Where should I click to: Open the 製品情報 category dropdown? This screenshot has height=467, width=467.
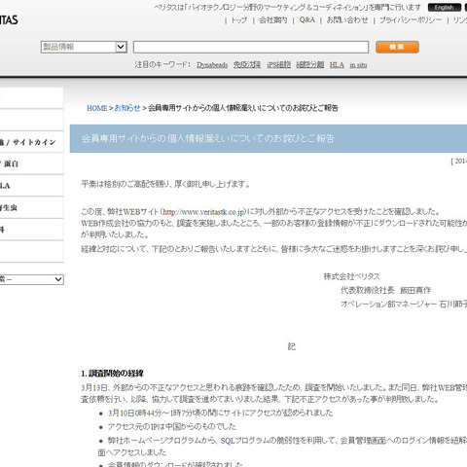84,47
